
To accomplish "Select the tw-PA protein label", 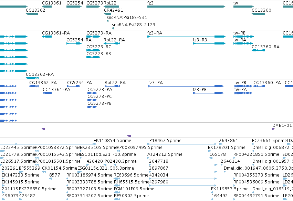I will [240, 89].
